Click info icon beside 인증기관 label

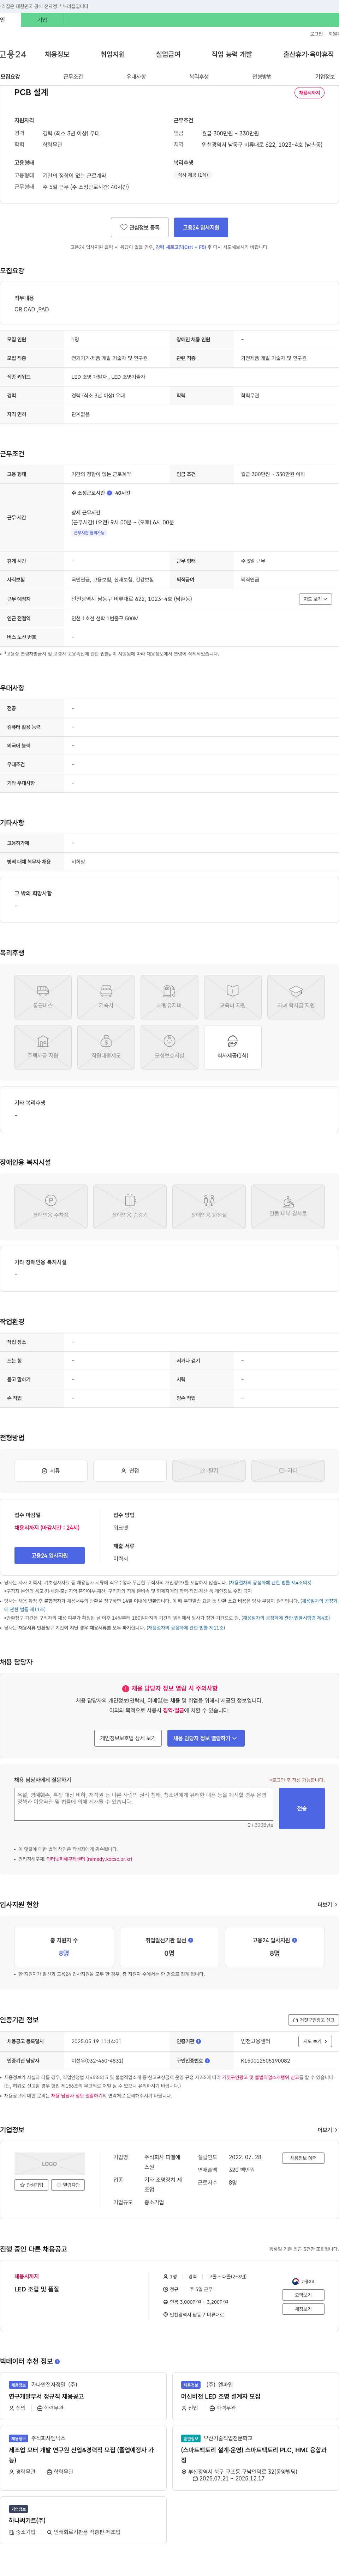198,2041
